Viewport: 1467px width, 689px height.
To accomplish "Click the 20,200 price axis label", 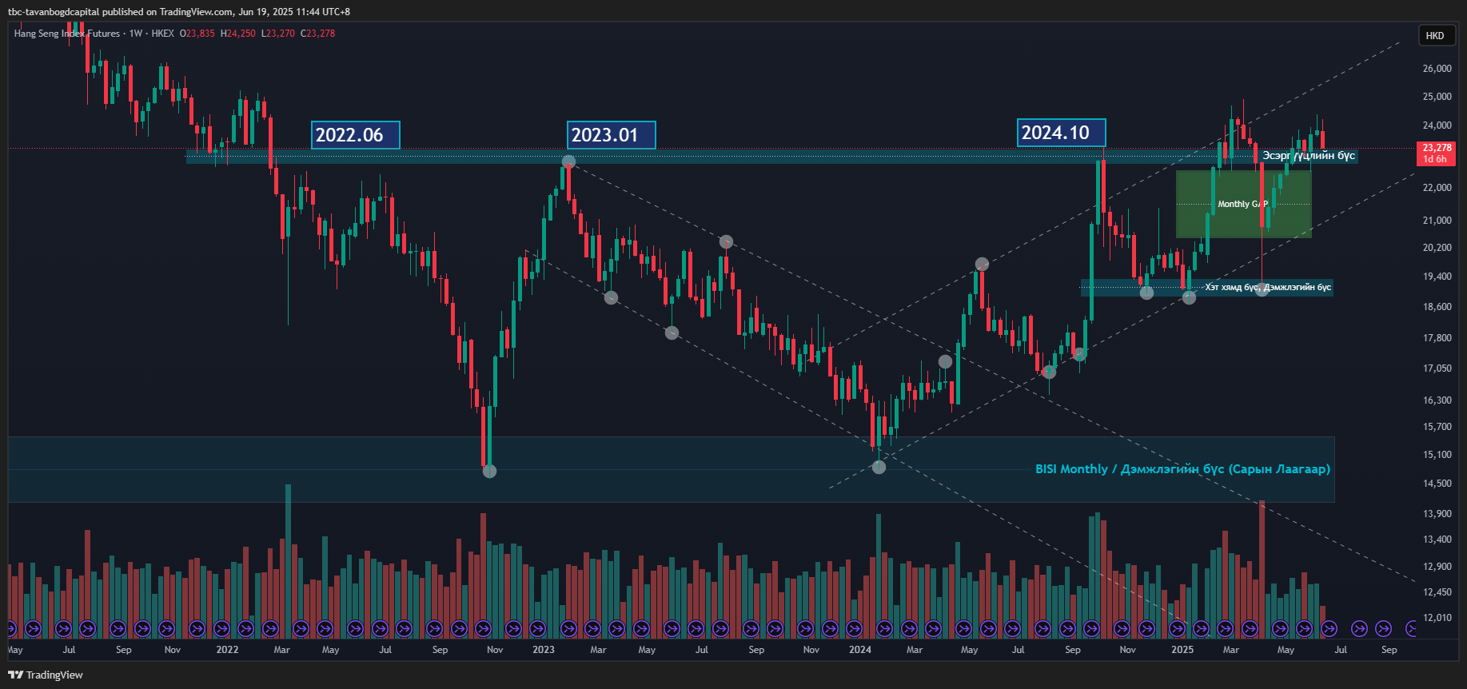I will [1437, 248].
